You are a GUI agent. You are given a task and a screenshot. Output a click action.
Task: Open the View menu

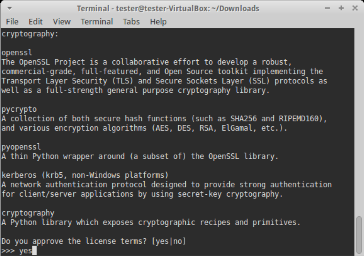62,22
